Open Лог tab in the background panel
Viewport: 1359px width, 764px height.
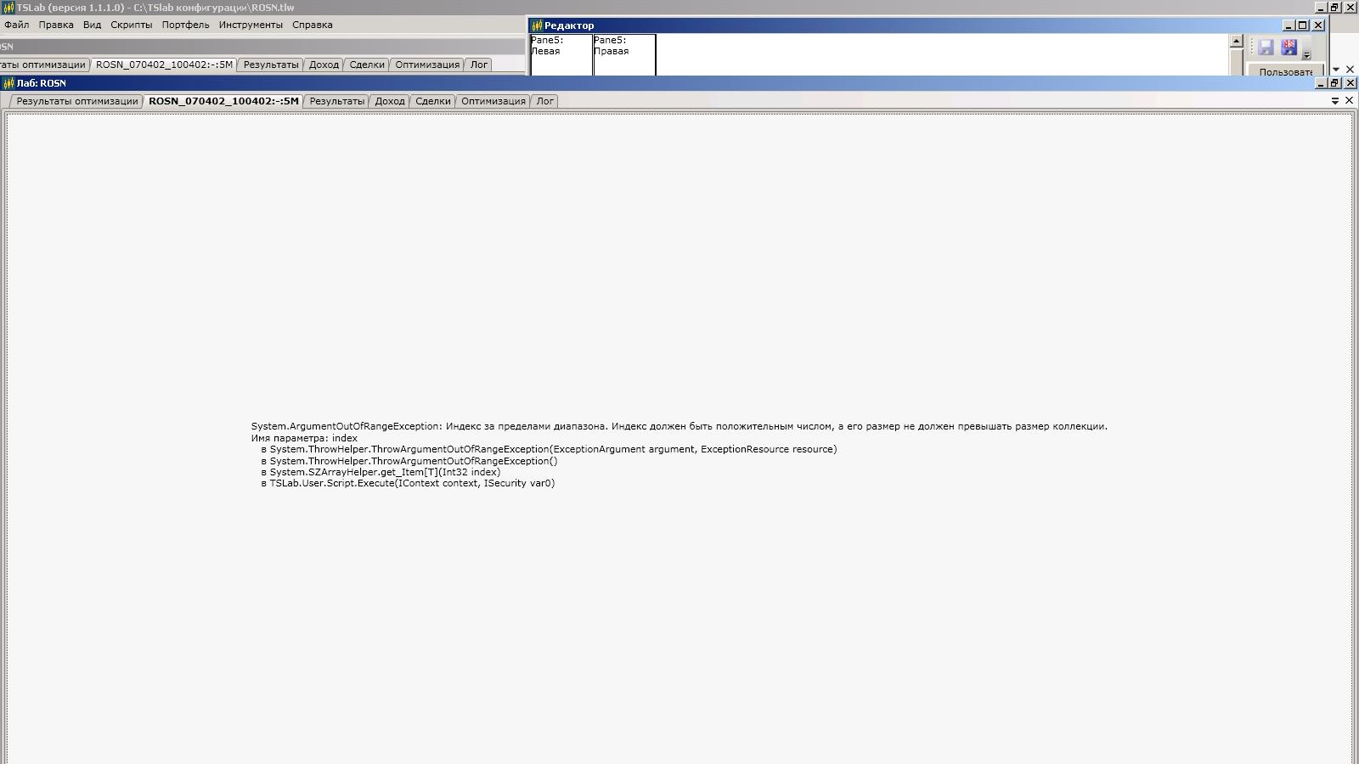point(479,65)
